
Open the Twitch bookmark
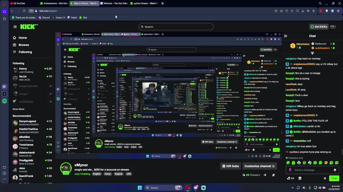(x=72, y=18)
